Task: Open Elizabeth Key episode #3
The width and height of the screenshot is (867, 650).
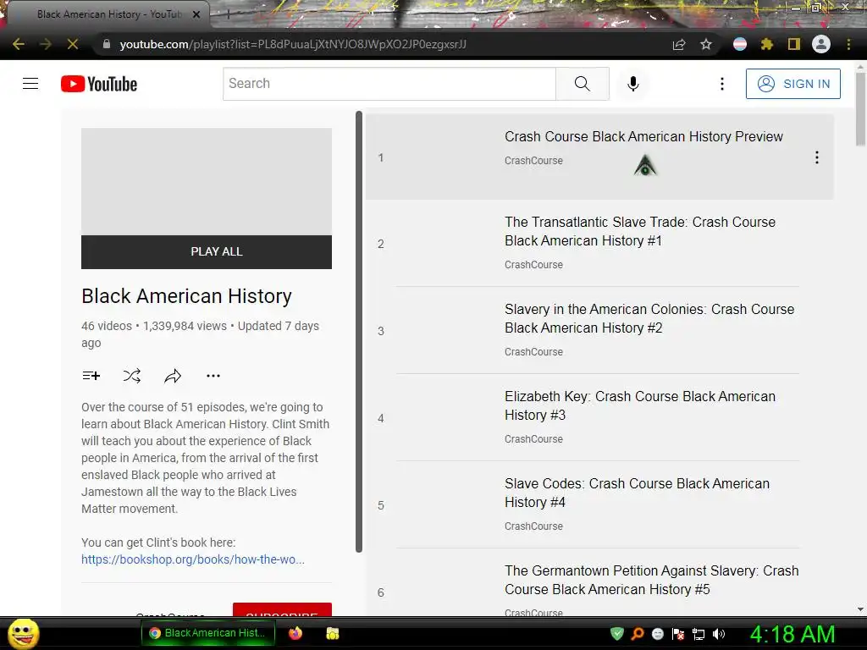Action: (640, 405)
